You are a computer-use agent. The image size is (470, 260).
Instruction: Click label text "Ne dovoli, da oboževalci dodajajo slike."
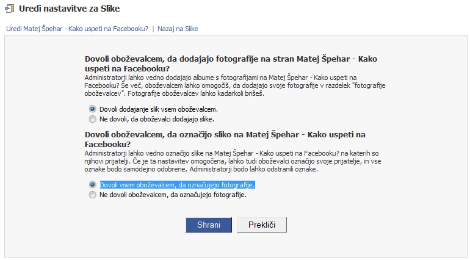coord(157,119)
